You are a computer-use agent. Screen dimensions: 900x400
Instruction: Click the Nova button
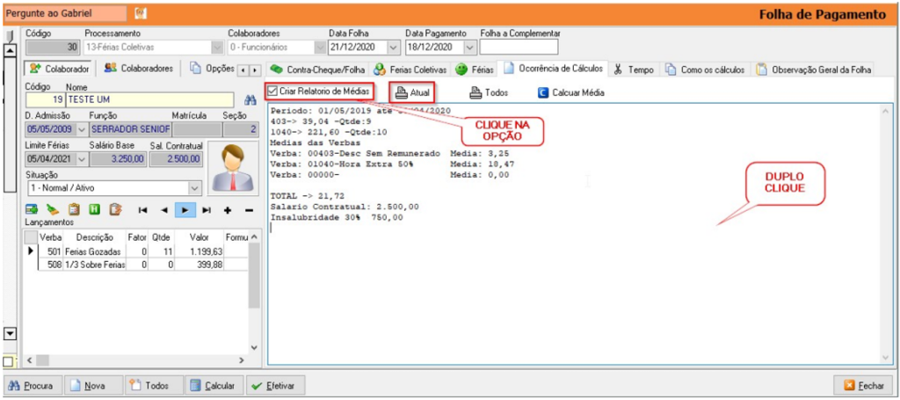point(93,386)
